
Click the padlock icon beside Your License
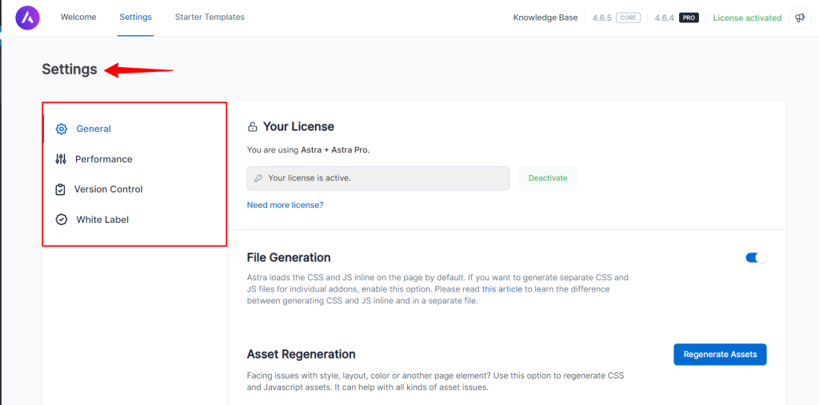pos(252,127)
